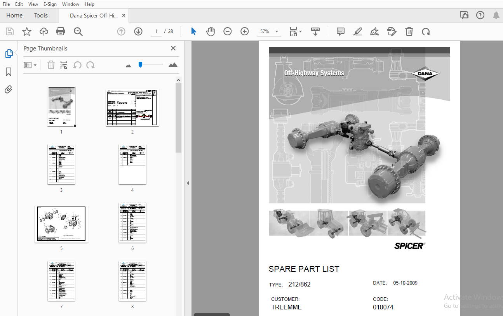Screen dimensions: 503x316
Task: Expand fit page options dropdown arrow
Action: [300, 32]
